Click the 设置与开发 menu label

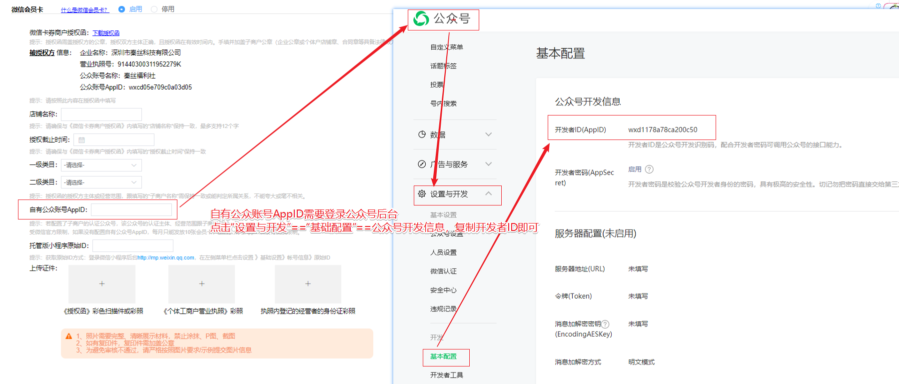(x=449, y=194)
